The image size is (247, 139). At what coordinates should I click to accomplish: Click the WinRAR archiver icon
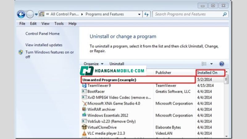(x=84, y=109)
